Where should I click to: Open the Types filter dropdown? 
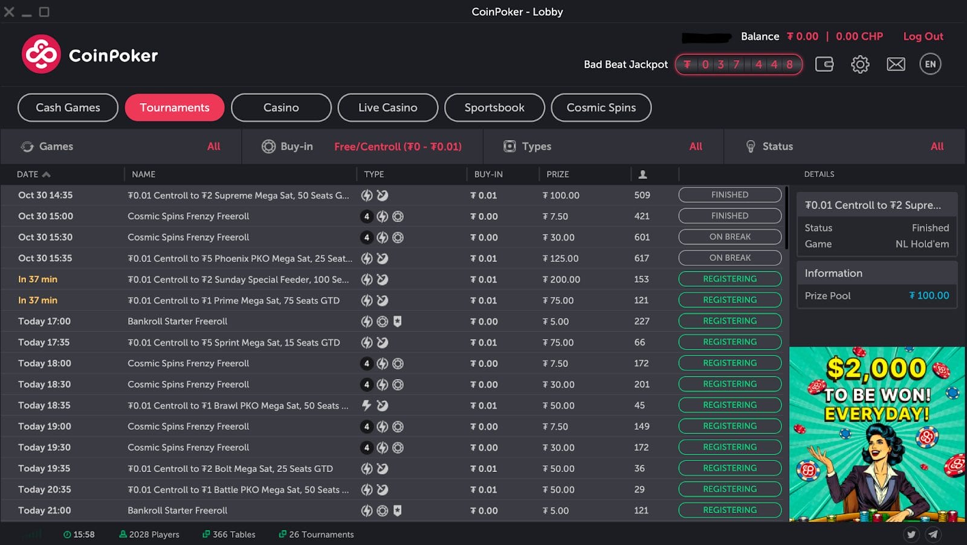coord(603,146)
